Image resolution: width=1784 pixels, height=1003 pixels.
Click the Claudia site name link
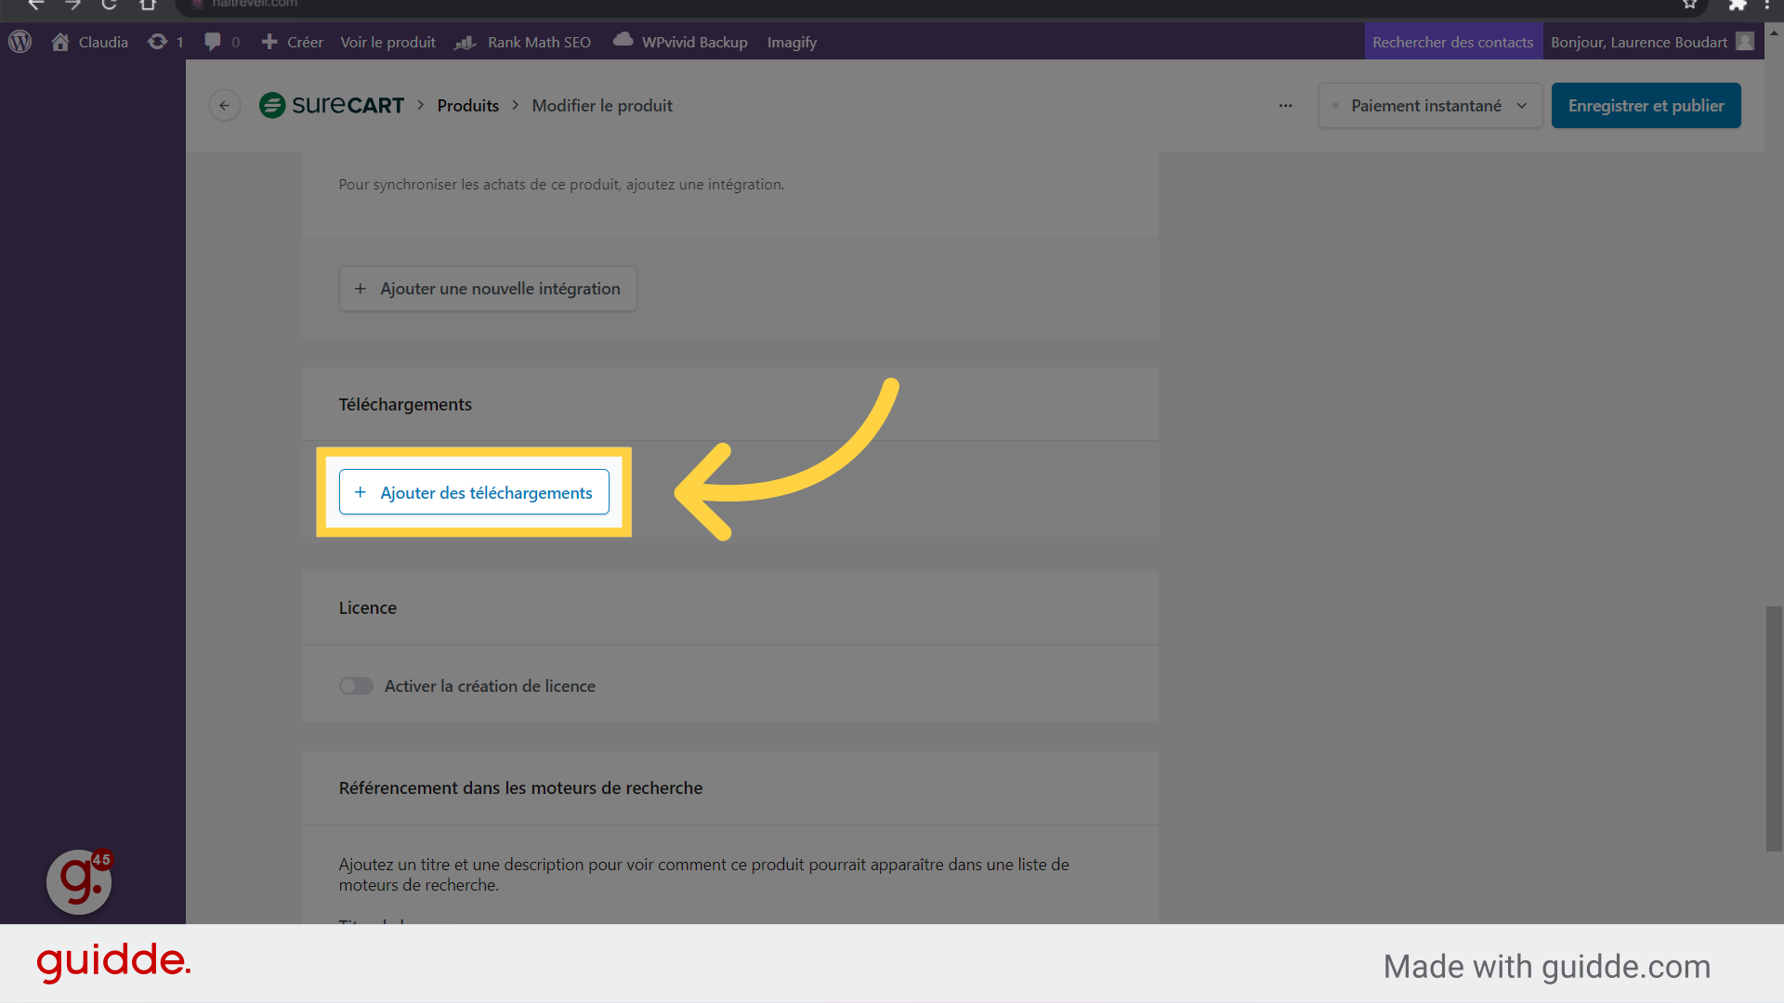103,42
